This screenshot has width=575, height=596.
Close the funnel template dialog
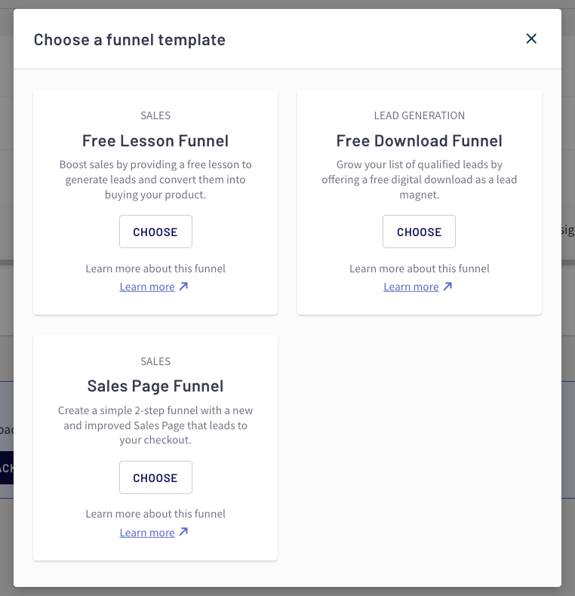(x=531, y=38)
